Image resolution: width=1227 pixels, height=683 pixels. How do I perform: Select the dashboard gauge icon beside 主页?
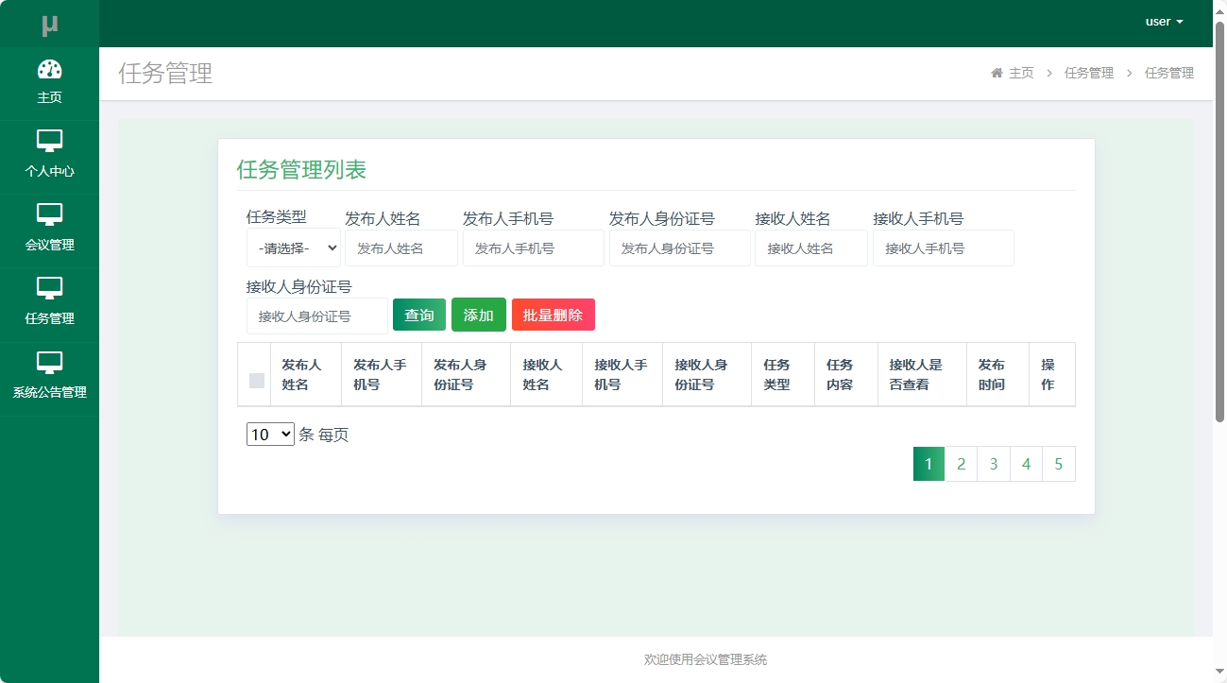(x=50, y=69)
